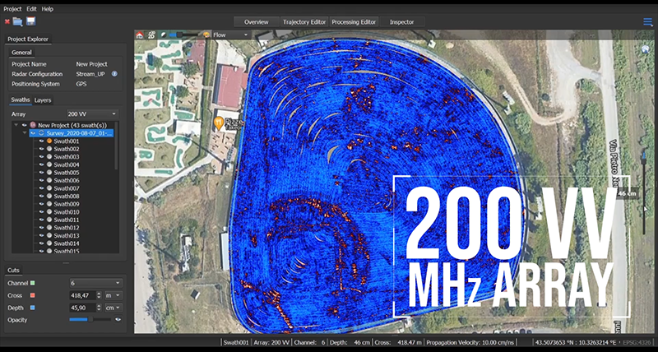The width and height of the screenshot is (658, 352).
Task: Click the swath tree vertical scrollbar
Action: pyautogui.click(x=116, y=146)
